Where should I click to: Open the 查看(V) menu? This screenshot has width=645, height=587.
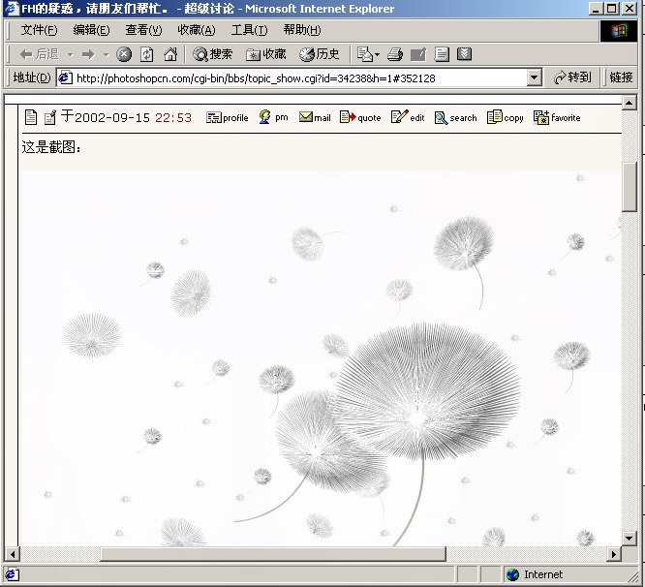coord(143,30)
